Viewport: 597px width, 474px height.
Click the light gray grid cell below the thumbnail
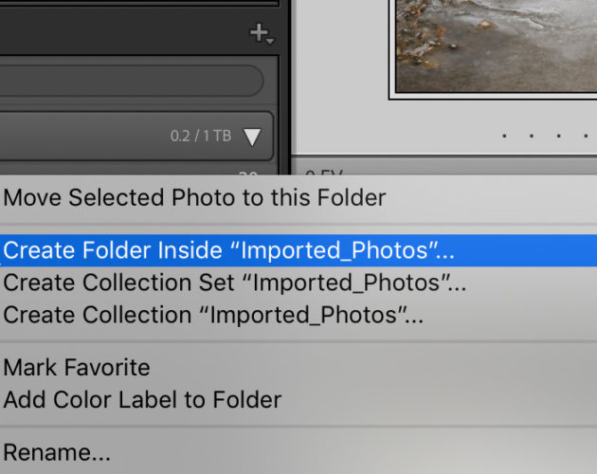point(443,127)
